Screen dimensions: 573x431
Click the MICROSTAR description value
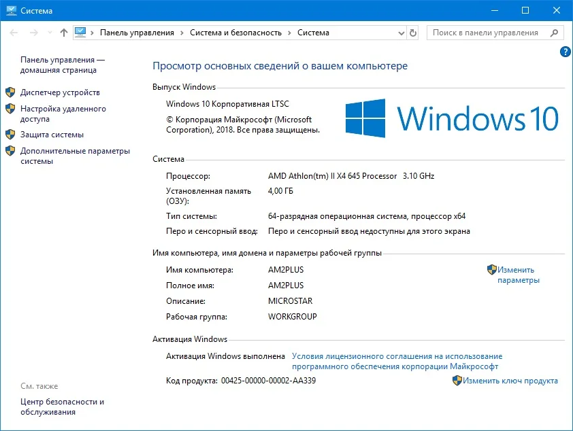tap(290, 301)
